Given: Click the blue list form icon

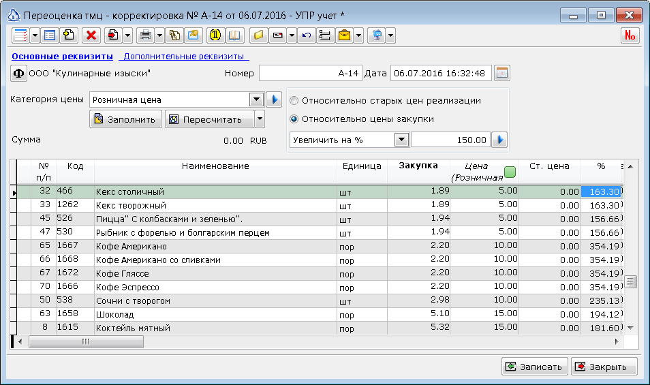Looking at the screenshot, I should point(50,35).
